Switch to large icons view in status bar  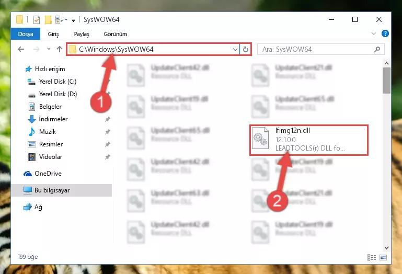[383, 257]
